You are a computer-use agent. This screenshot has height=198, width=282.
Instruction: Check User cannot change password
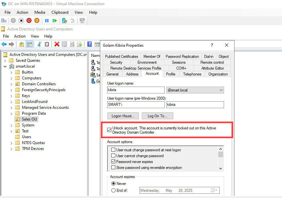tap(113, 156)
